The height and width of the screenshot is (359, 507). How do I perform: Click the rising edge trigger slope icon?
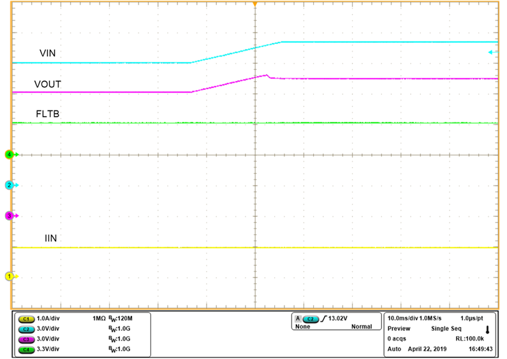(x=323, y=319)
